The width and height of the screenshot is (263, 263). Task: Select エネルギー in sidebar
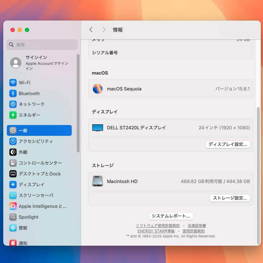(x=39, y=115)
